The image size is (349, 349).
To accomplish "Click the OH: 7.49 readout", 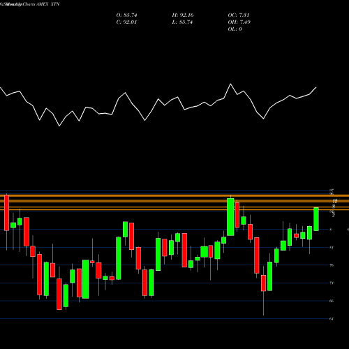I will point(239,22).
